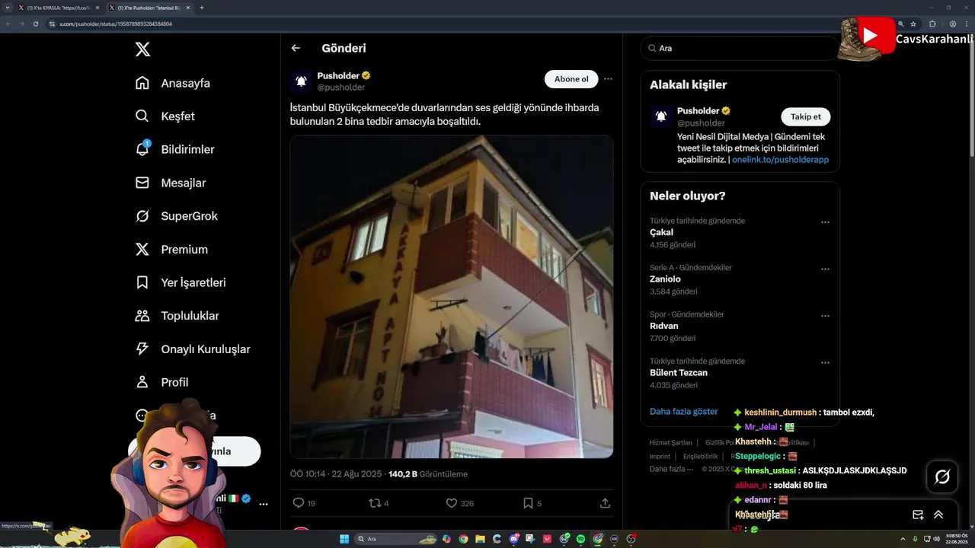Click the share icon under the post

[605, 503]
